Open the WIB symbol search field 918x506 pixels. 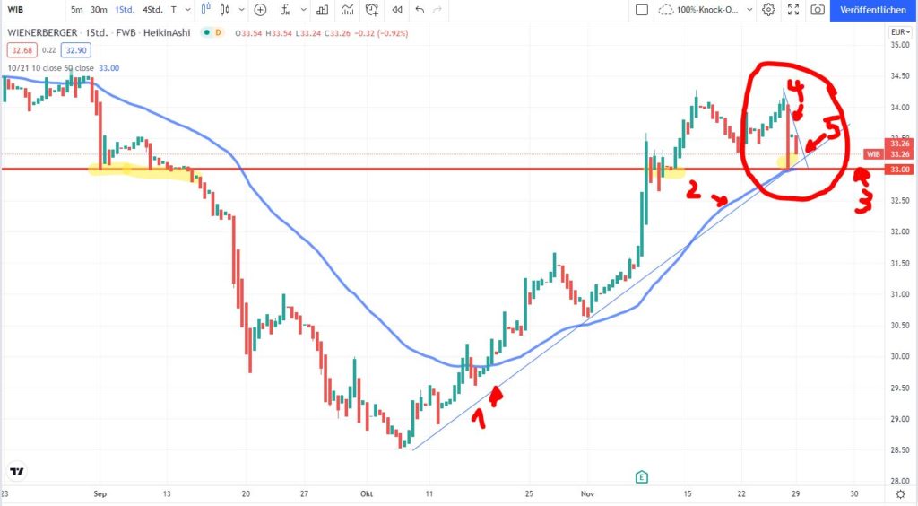click(15, 10)
